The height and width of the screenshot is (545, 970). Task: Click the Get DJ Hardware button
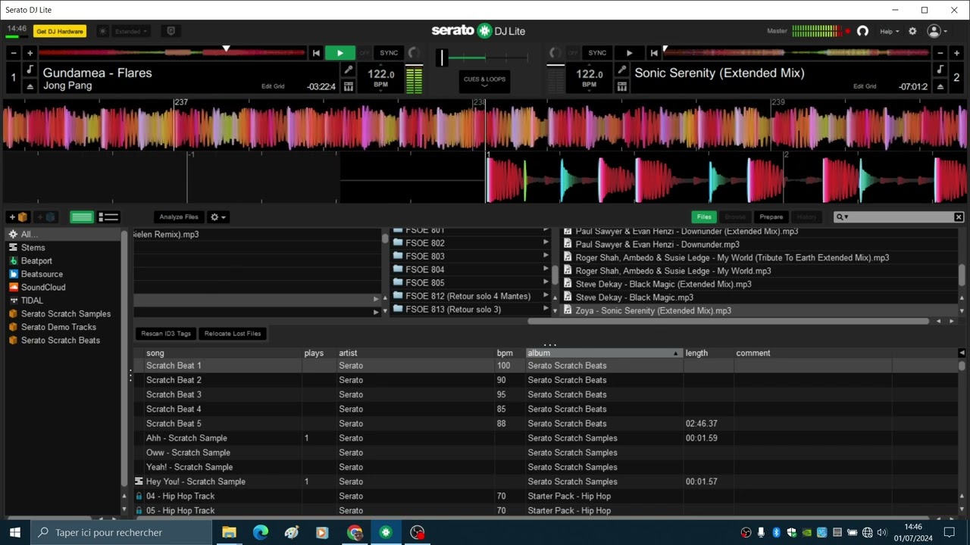(60, 31)
